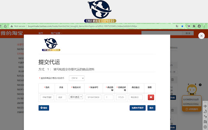This screenshot has width=208, height=130.
Task: Click the translate page icon in address bar
Action: tap(177, 26)
